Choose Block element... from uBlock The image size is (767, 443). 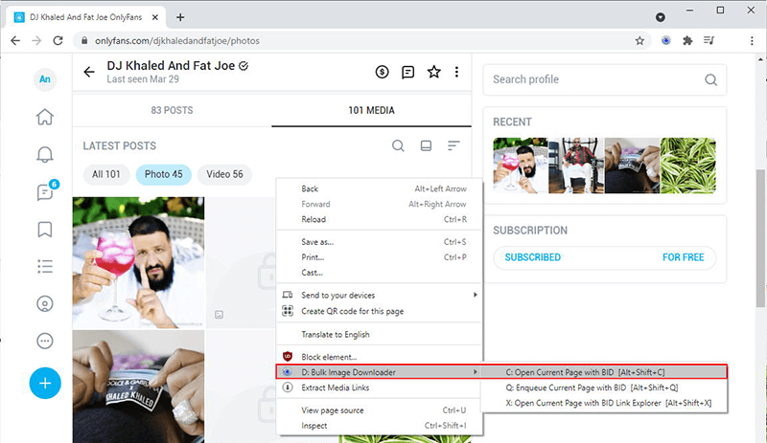coord(380,357)
